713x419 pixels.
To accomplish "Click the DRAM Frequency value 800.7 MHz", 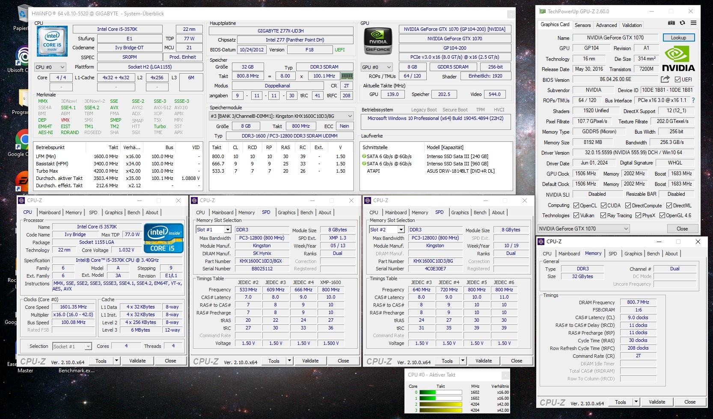I will click(638, 302).
